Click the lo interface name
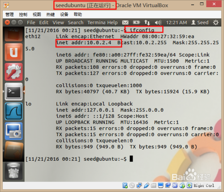This screenshot has width=224, height=192. point(28,104)
